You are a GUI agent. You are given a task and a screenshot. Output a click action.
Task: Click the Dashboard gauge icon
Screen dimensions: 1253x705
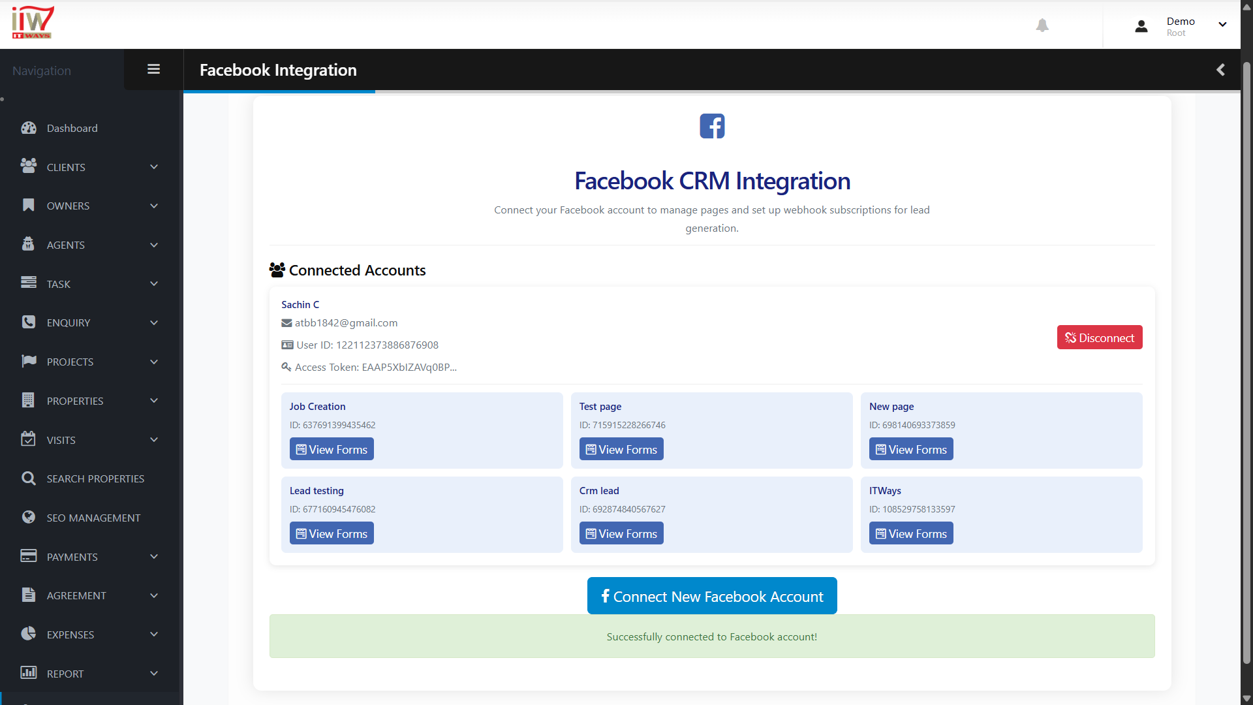29,128
